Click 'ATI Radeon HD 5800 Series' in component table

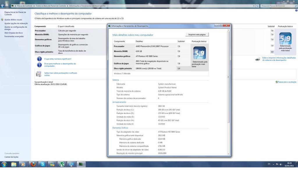click(147, 56)
